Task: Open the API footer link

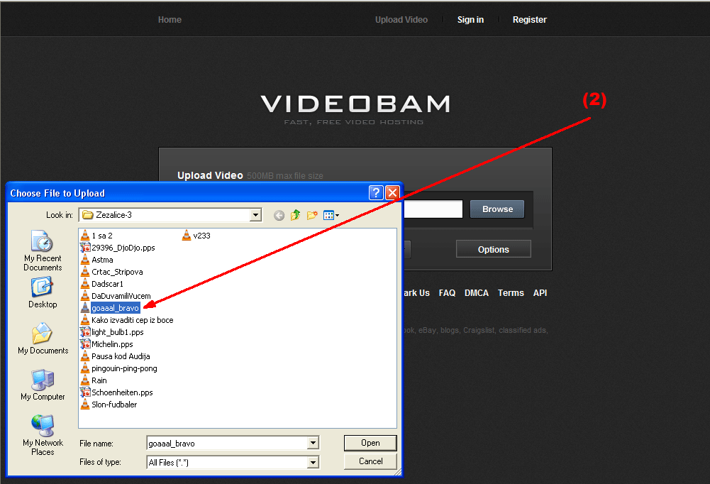Action: point(540,293)
